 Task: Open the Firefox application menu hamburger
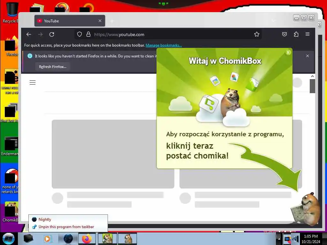308,34
